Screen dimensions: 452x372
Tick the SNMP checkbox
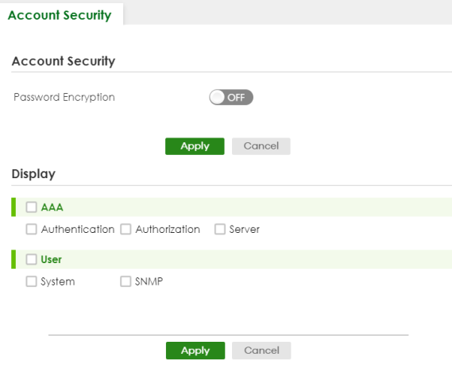click(x=126, y=281)
